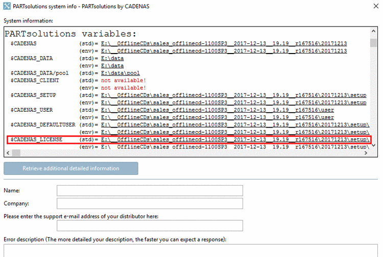Click into the Error description text area
This screenshot has height=257, width=383.
[190, 251]
